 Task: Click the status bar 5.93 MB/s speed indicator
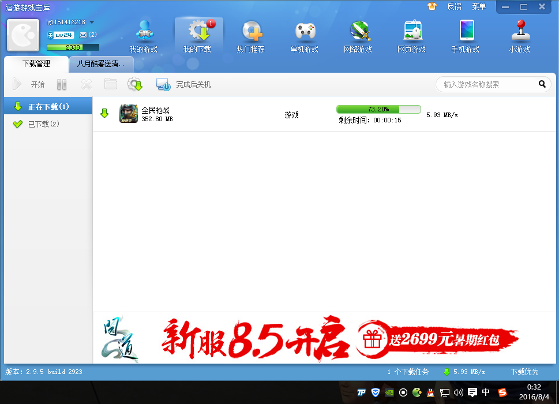pos(464,372)
